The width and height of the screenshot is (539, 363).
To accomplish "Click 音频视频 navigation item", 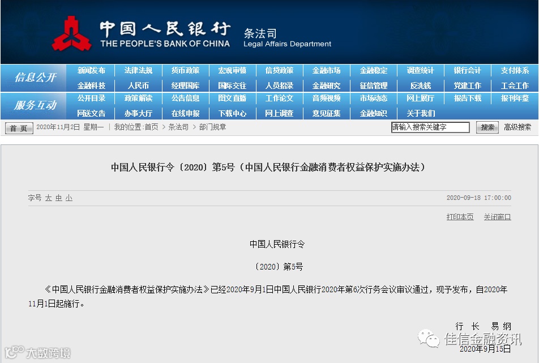I will pos(326,99).
